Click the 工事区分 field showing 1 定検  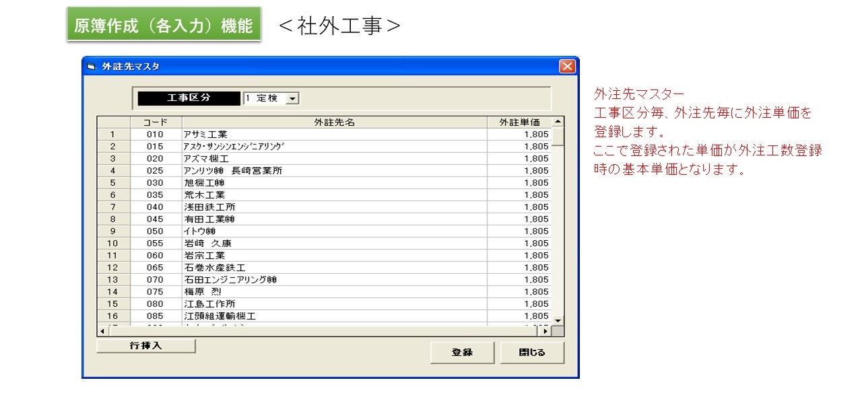click(271, 98)
